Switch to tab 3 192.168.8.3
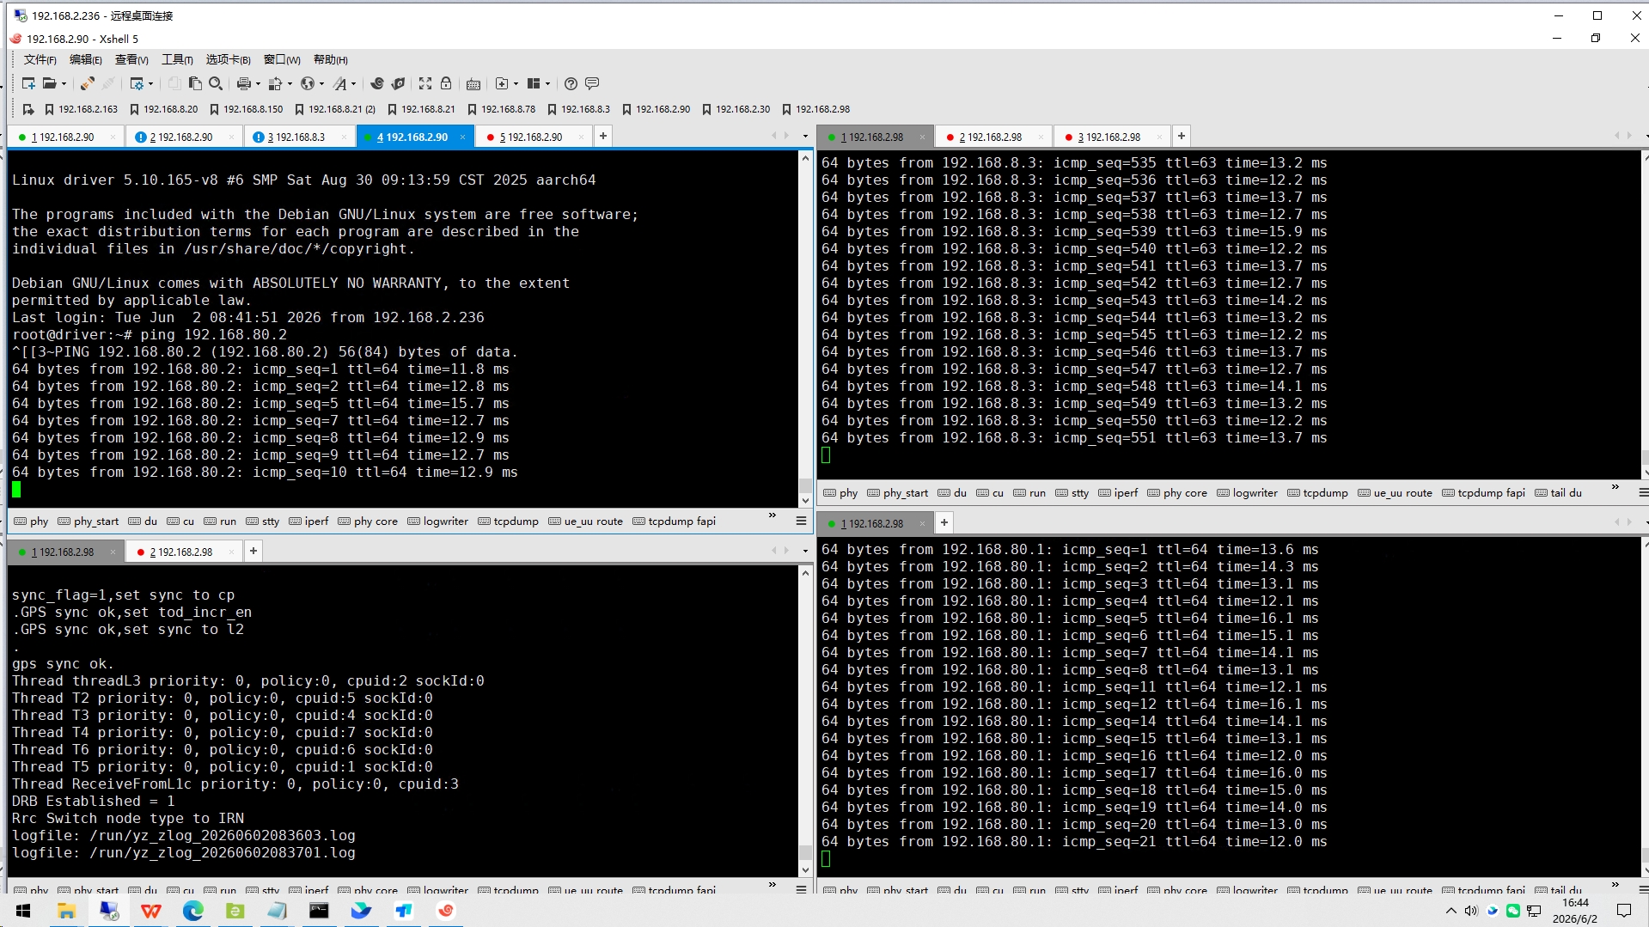The height and width of the screenshot is (927, 1649). pos(296,137)
